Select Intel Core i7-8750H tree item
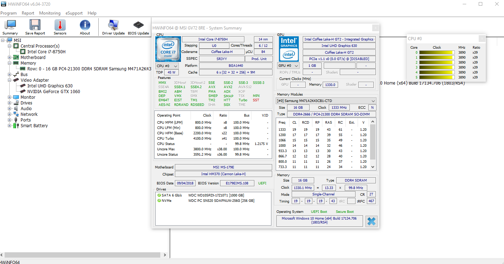 coord(46,52)
